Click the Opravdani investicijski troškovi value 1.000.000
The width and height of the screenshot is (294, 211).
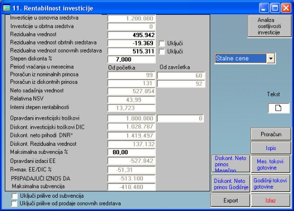[131, 118]
